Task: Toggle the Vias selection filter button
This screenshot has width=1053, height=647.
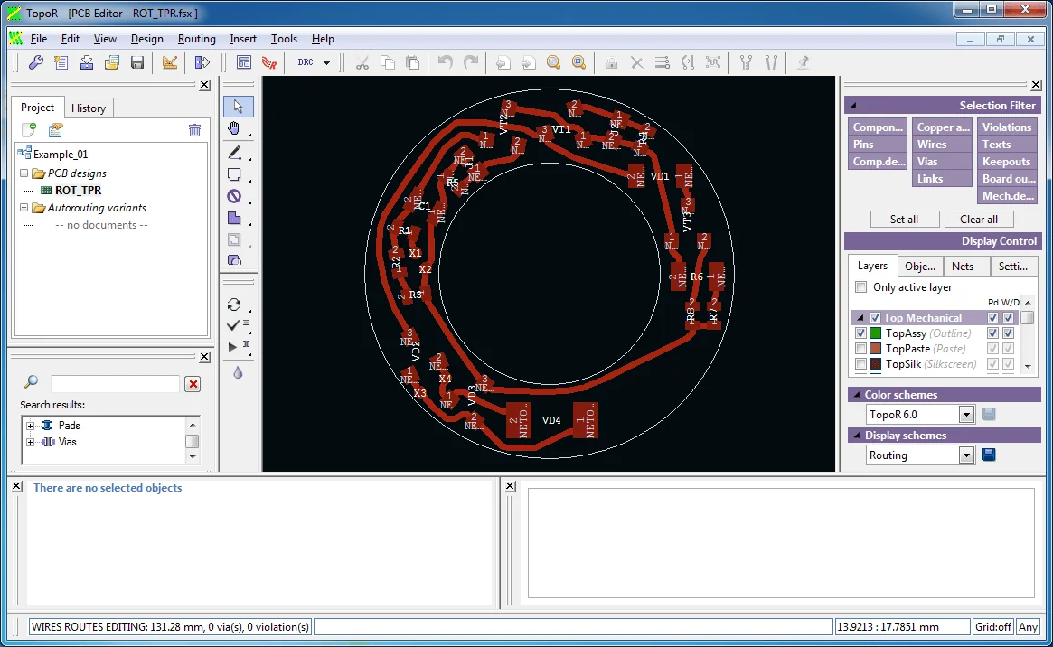Action: click(942, 162)
